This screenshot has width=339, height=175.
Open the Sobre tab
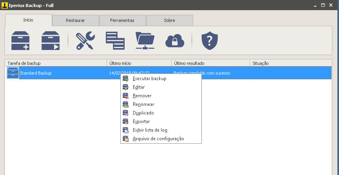pyautogui.click(x=169, y=20)
